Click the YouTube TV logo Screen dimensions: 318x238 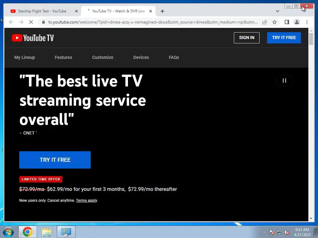point(33,38)
